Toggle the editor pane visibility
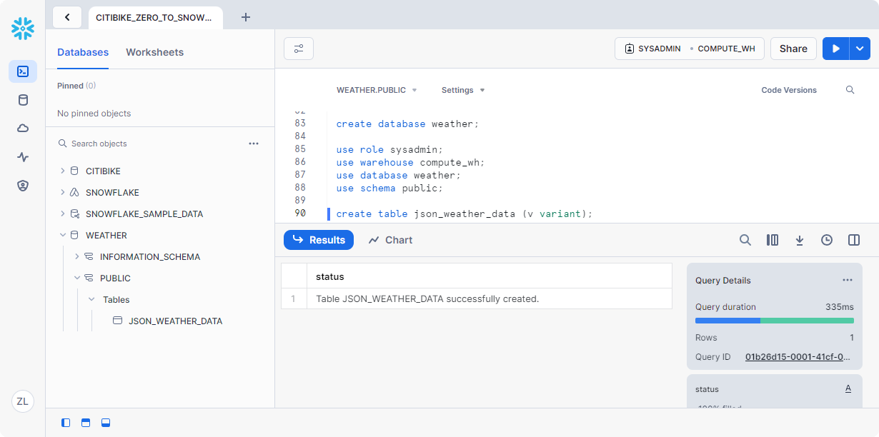 pyautogui.click(x=86, y=423)
